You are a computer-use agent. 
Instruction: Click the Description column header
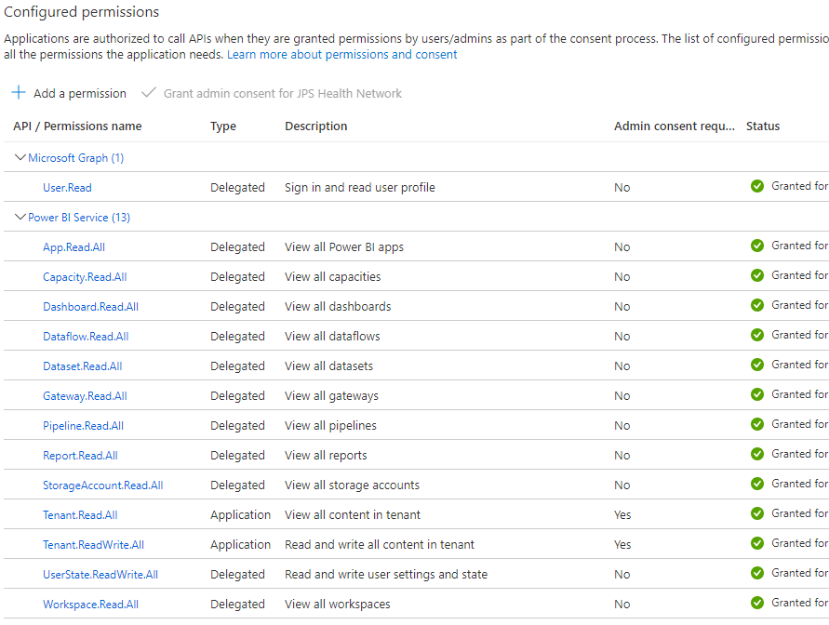pos(316,126)
